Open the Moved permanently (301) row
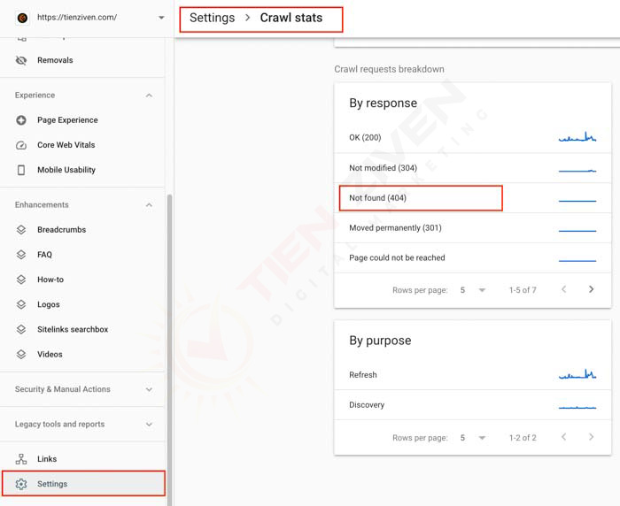The image size is (620, 506). pyautogui.click(x=472, y=228)
